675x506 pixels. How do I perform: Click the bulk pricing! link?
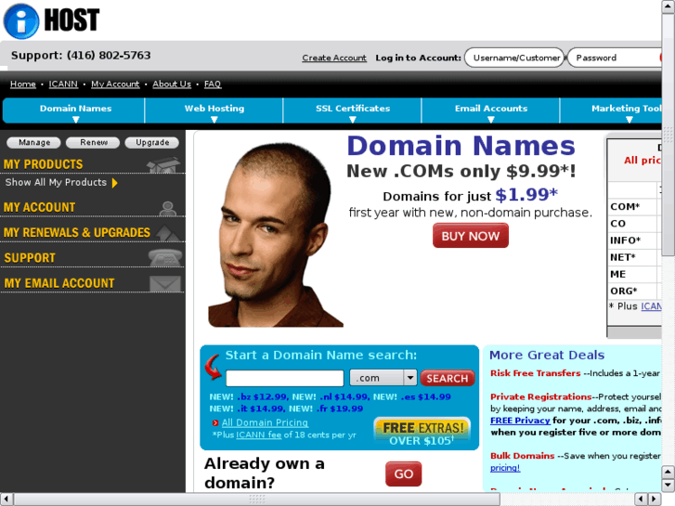coord(505,468)
